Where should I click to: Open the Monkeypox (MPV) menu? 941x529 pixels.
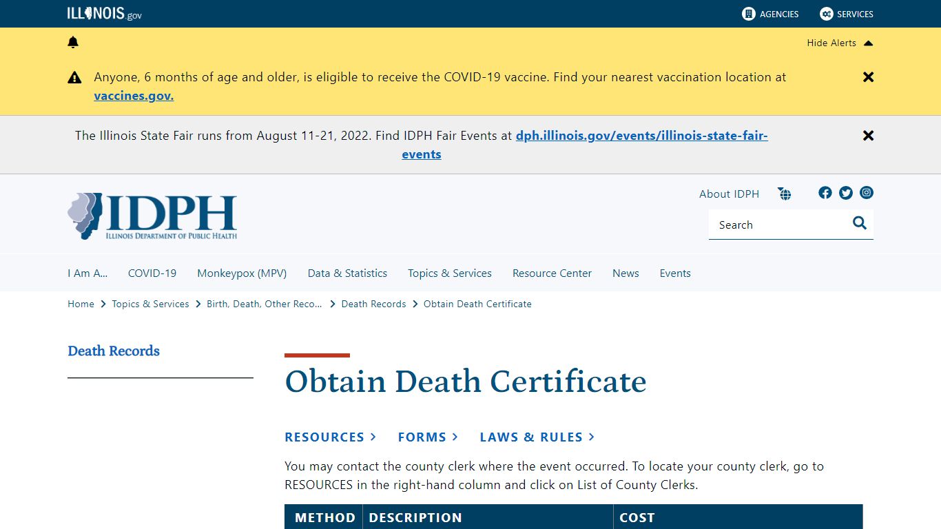[242, 273]
